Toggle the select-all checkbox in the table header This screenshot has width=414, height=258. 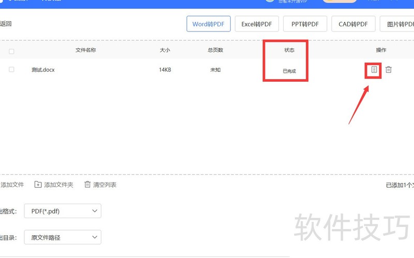pos(12,51)
